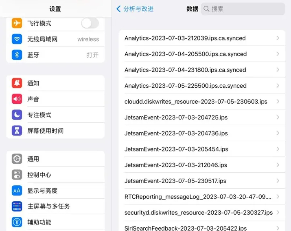Open 显示与亮度 display settings
This screenshot has height=231, width=291.
(42, 191)
